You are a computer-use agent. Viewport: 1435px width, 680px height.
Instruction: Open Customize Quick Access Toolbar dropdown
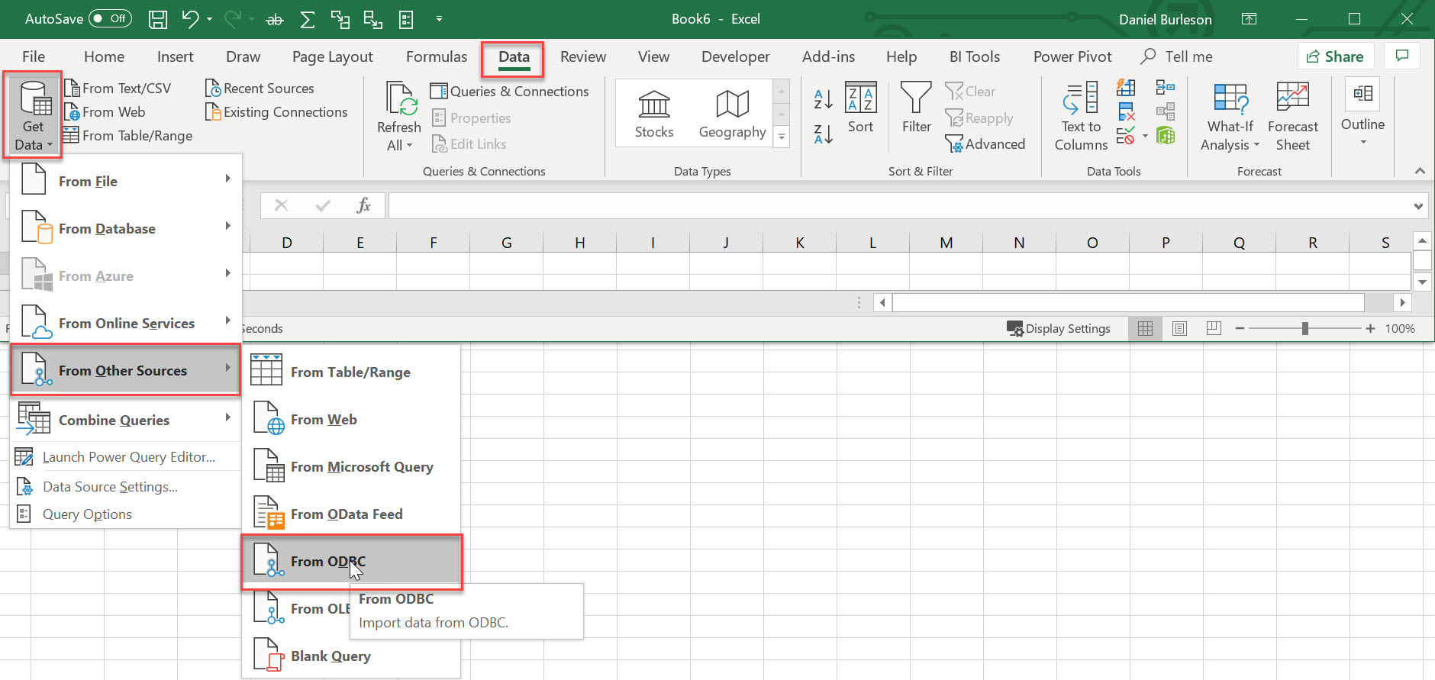[x=439, y=19]
